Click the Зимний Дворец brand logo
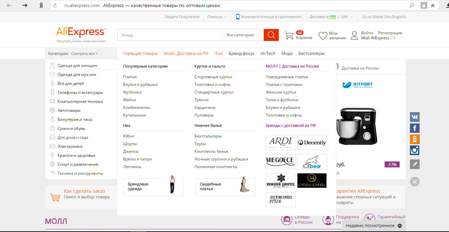The width and height of the screenshot is (449, 232). pos(281,180)
